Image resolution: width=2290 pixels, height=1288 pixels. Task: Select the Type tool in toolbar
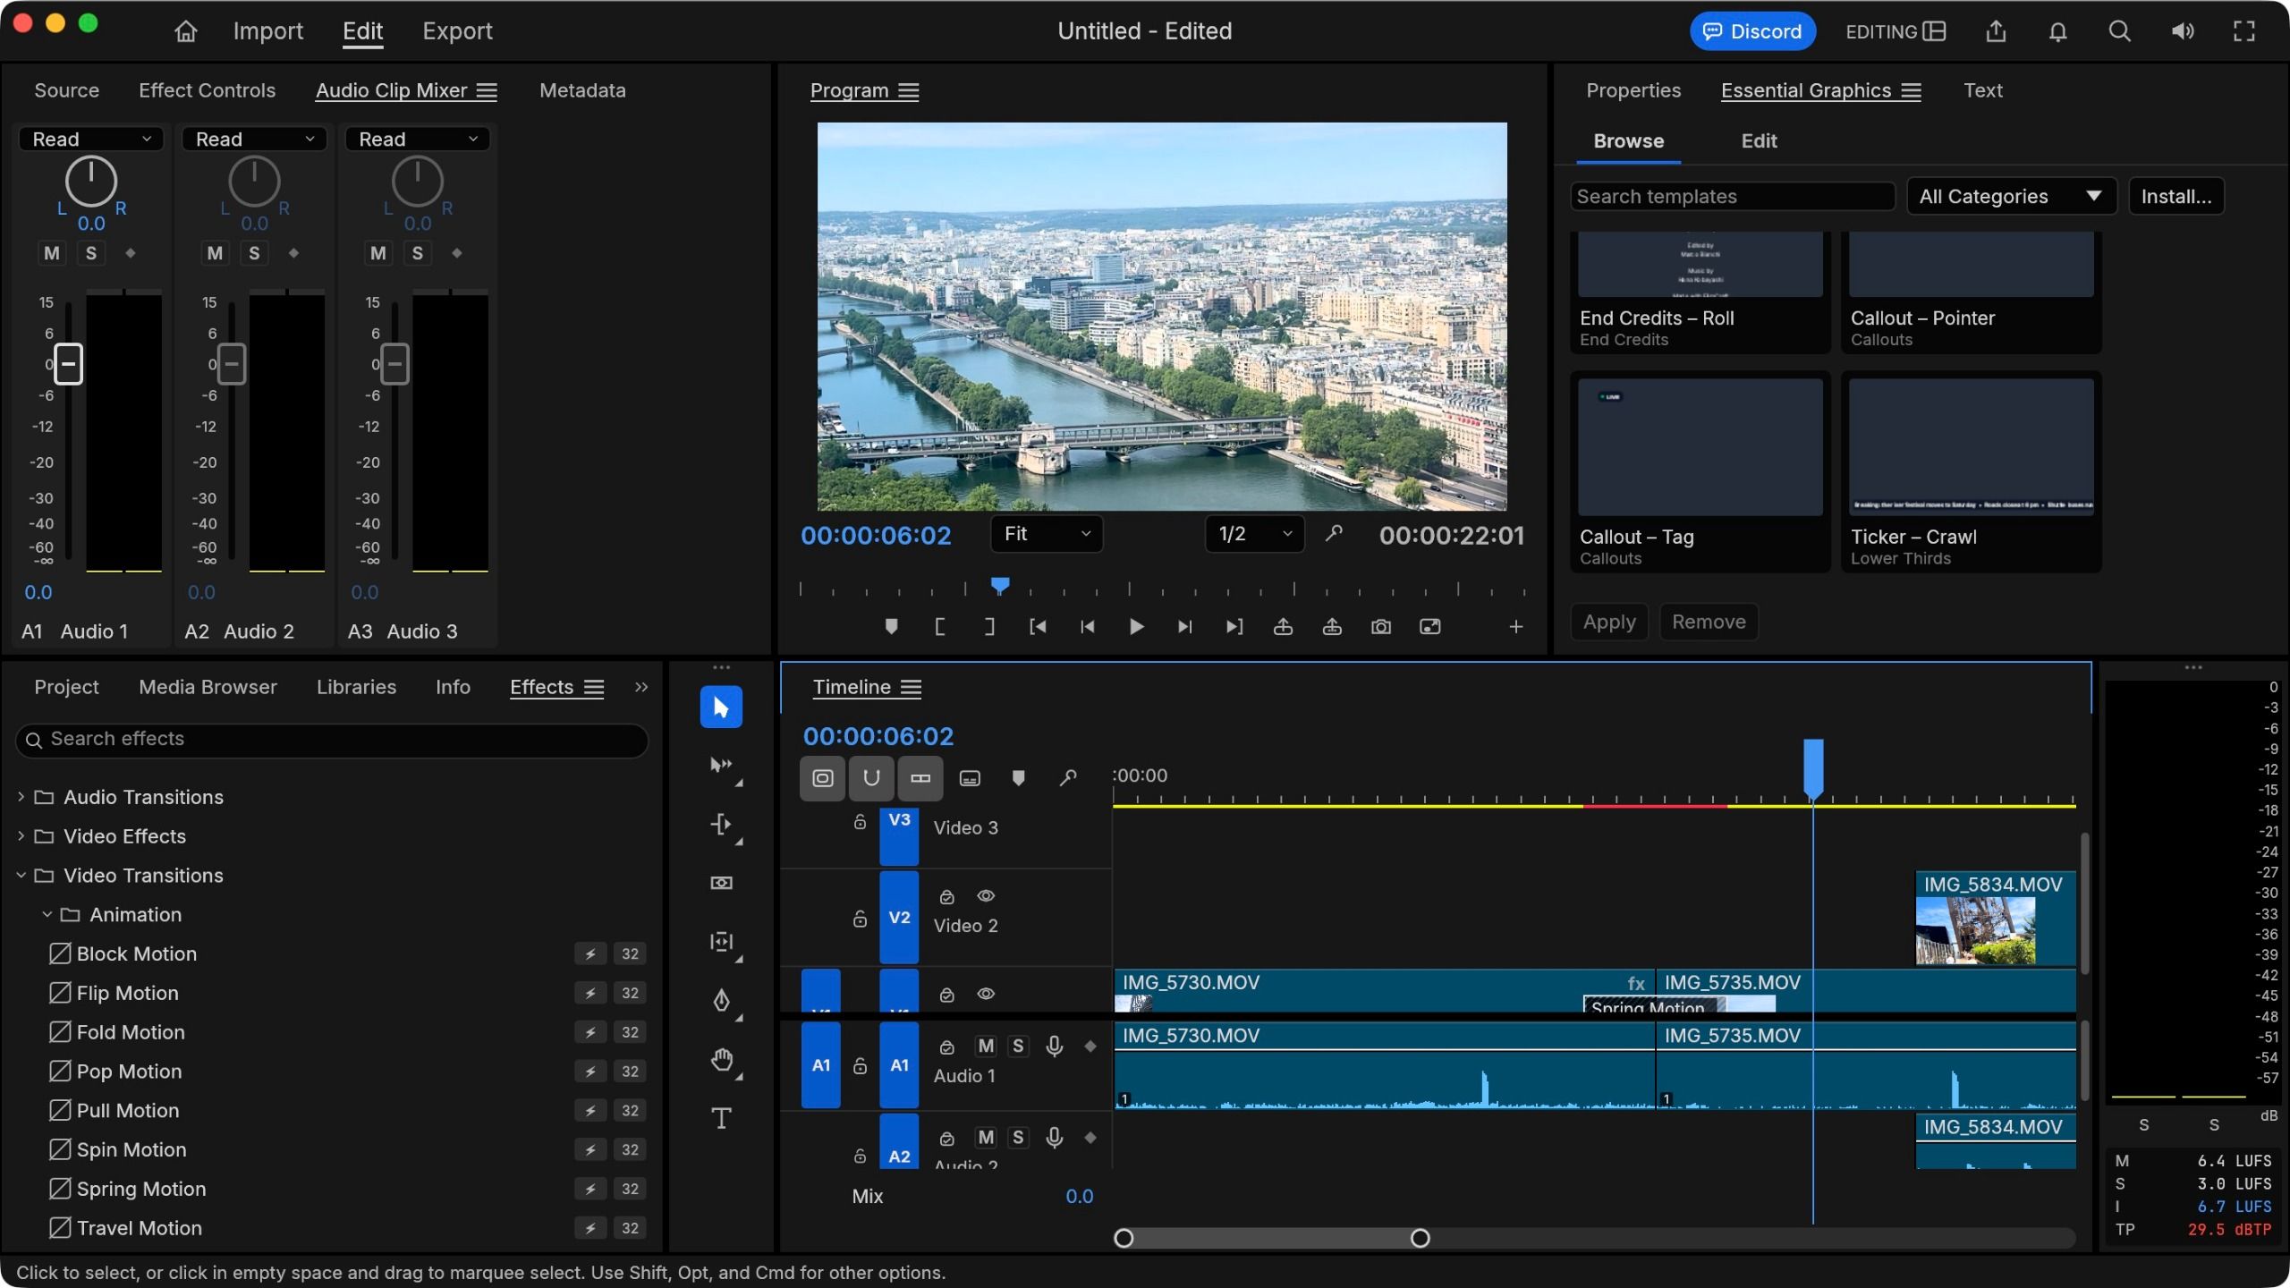click(x=721, y=1118)
